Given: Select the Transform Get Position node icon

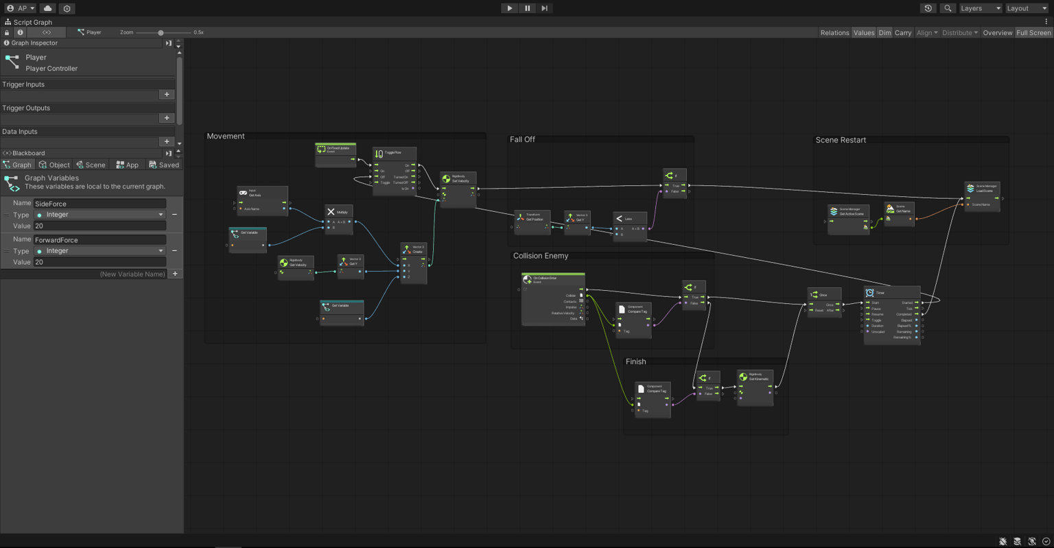Looking at the screenshot, I should click(x=520, y=217).
